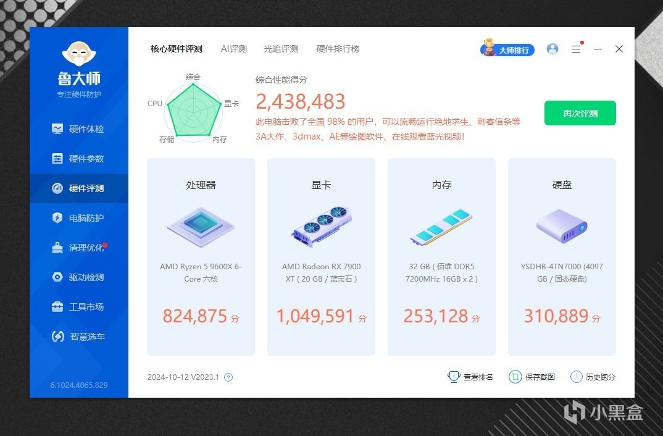Open 工具市场 label in sidebar

click(x=86, y=307)
